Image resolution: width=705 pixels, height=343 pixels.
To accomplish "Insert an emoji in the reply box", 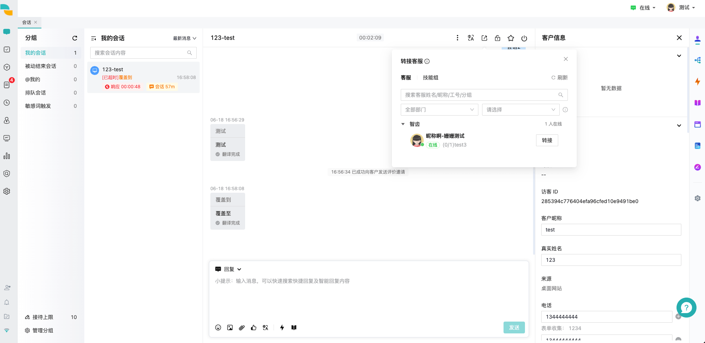I will tap(218, 327).
